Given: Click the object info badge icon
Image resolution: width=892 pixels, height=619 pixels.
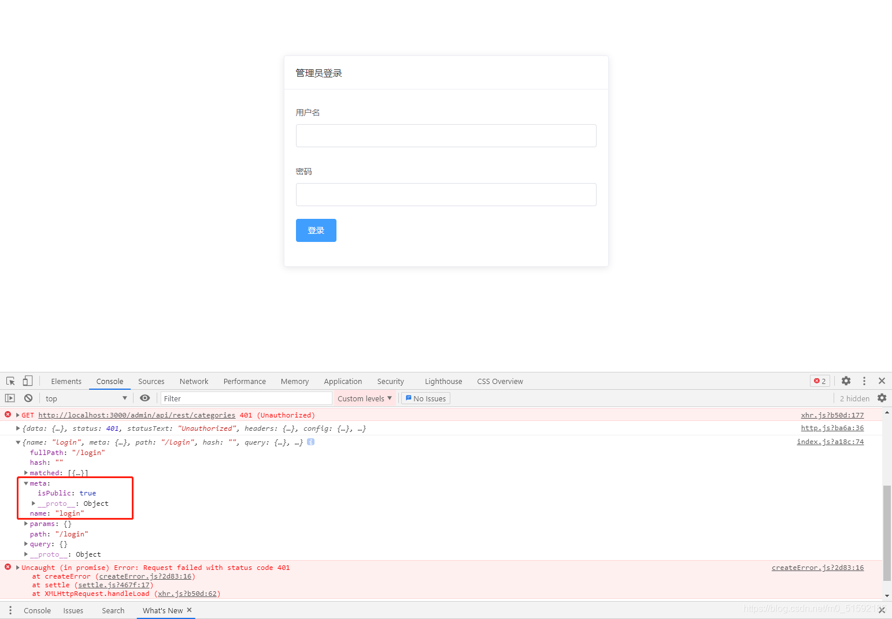Looking at the screenshot, I should coord(310,442).
